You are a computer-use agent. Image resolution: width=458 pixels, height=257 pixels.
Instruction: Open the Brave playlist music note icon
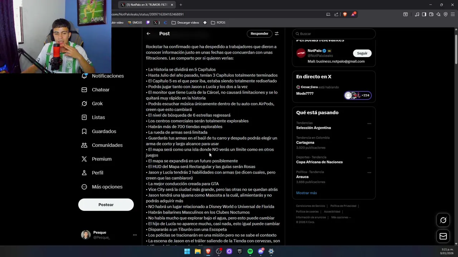[417, 14]
